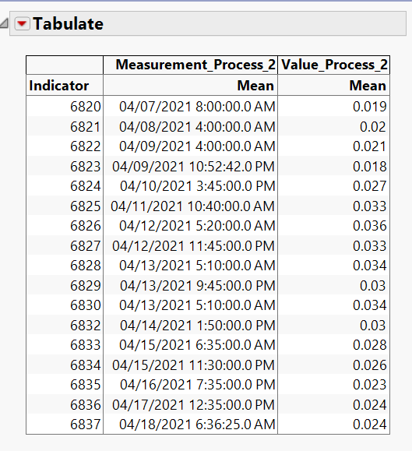Click value 0.033 in row 6827

(369, 246)
